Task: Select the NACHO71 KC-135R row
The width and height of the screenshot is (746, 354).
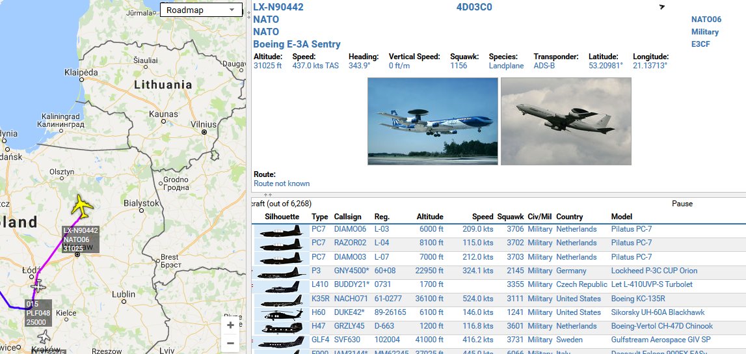Action: (499, 299)
